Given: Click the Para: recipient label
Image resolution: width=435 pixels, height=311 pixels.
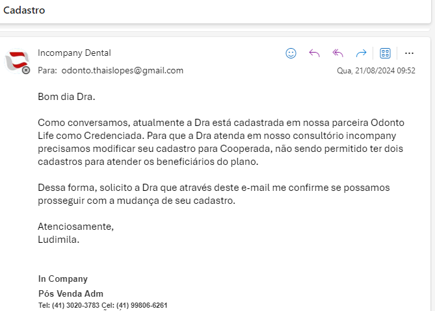Looking at the screenshot, I should 47,70.
